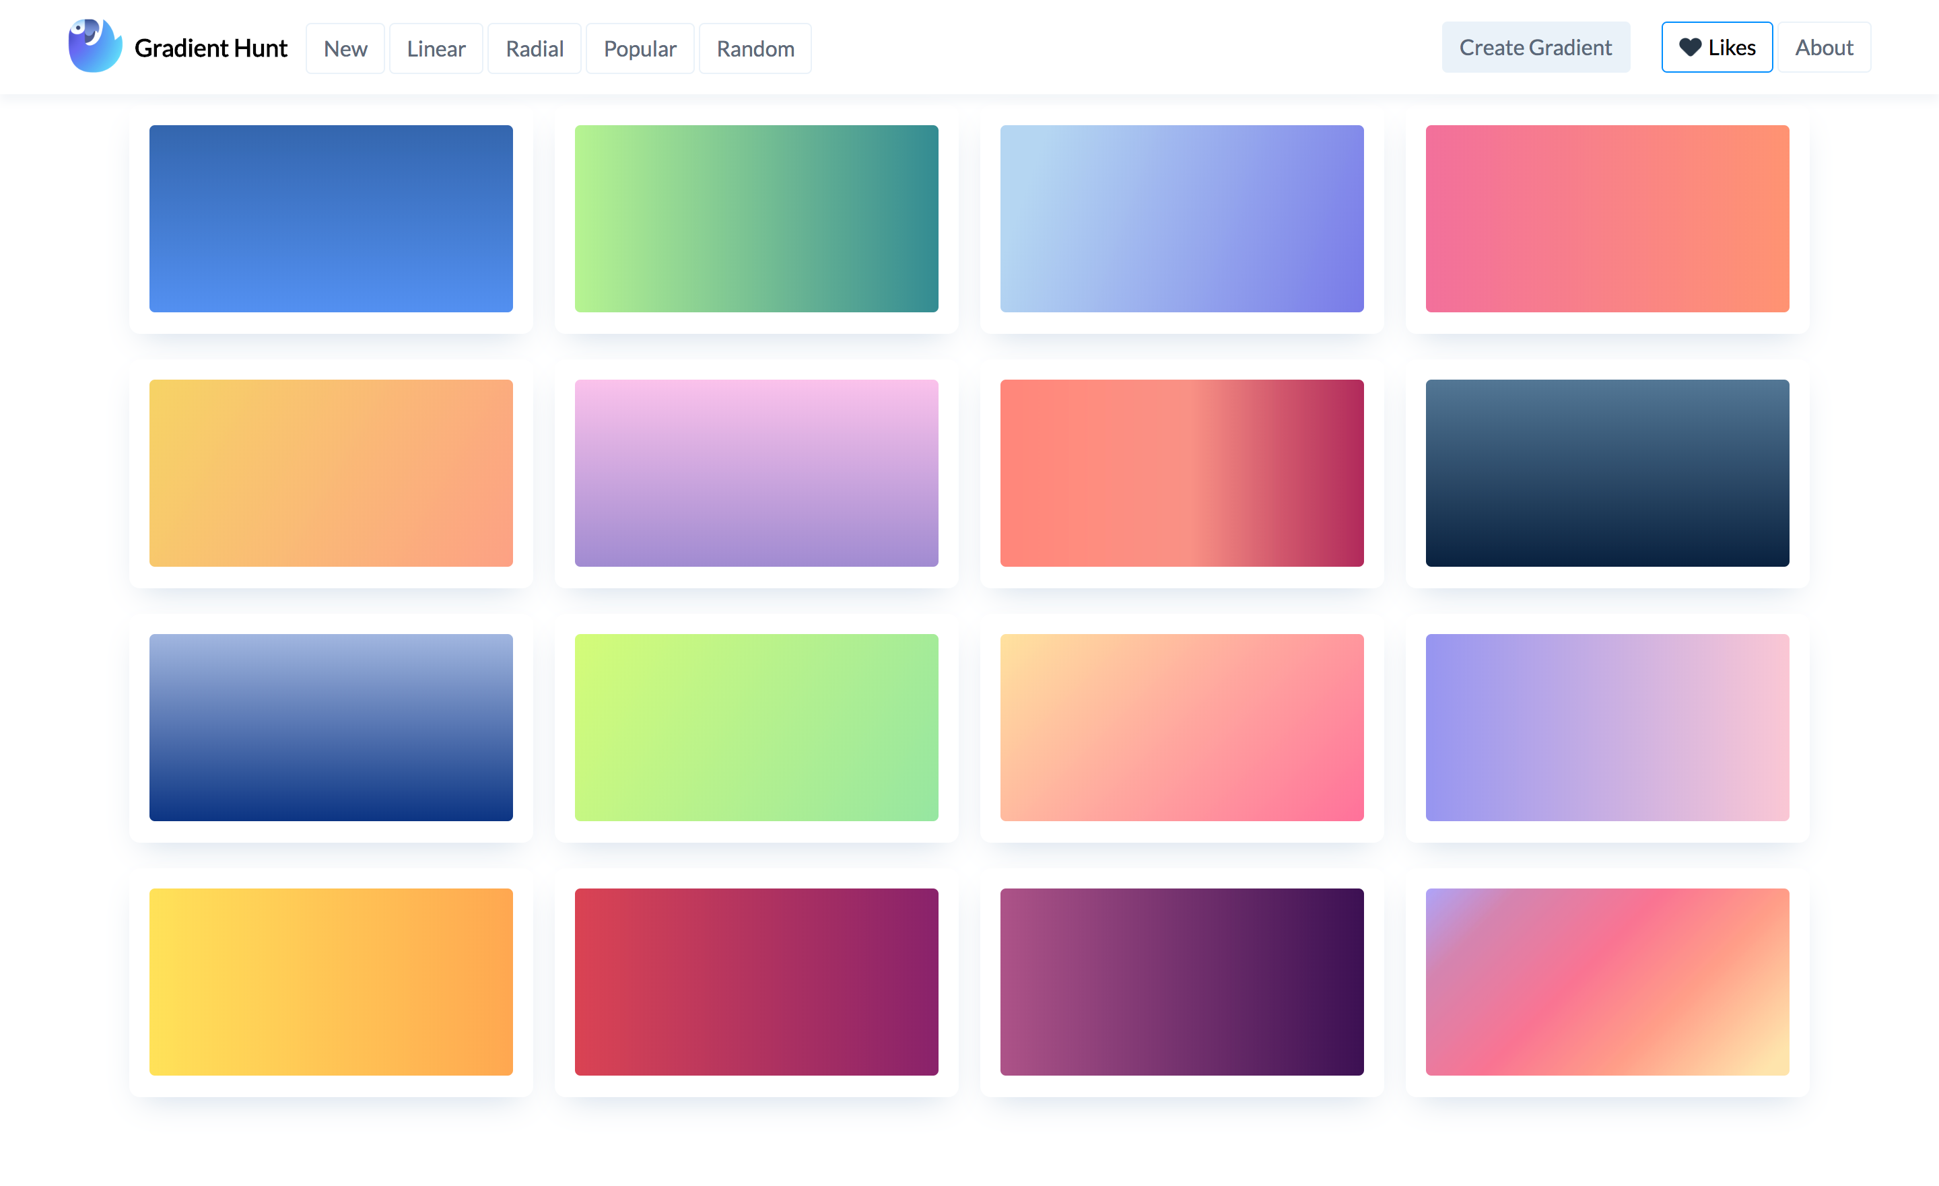Click the lime-green gradient thumbnail
The width and height of the screenshot is (1939, 1186).
(x=756, y=726)
